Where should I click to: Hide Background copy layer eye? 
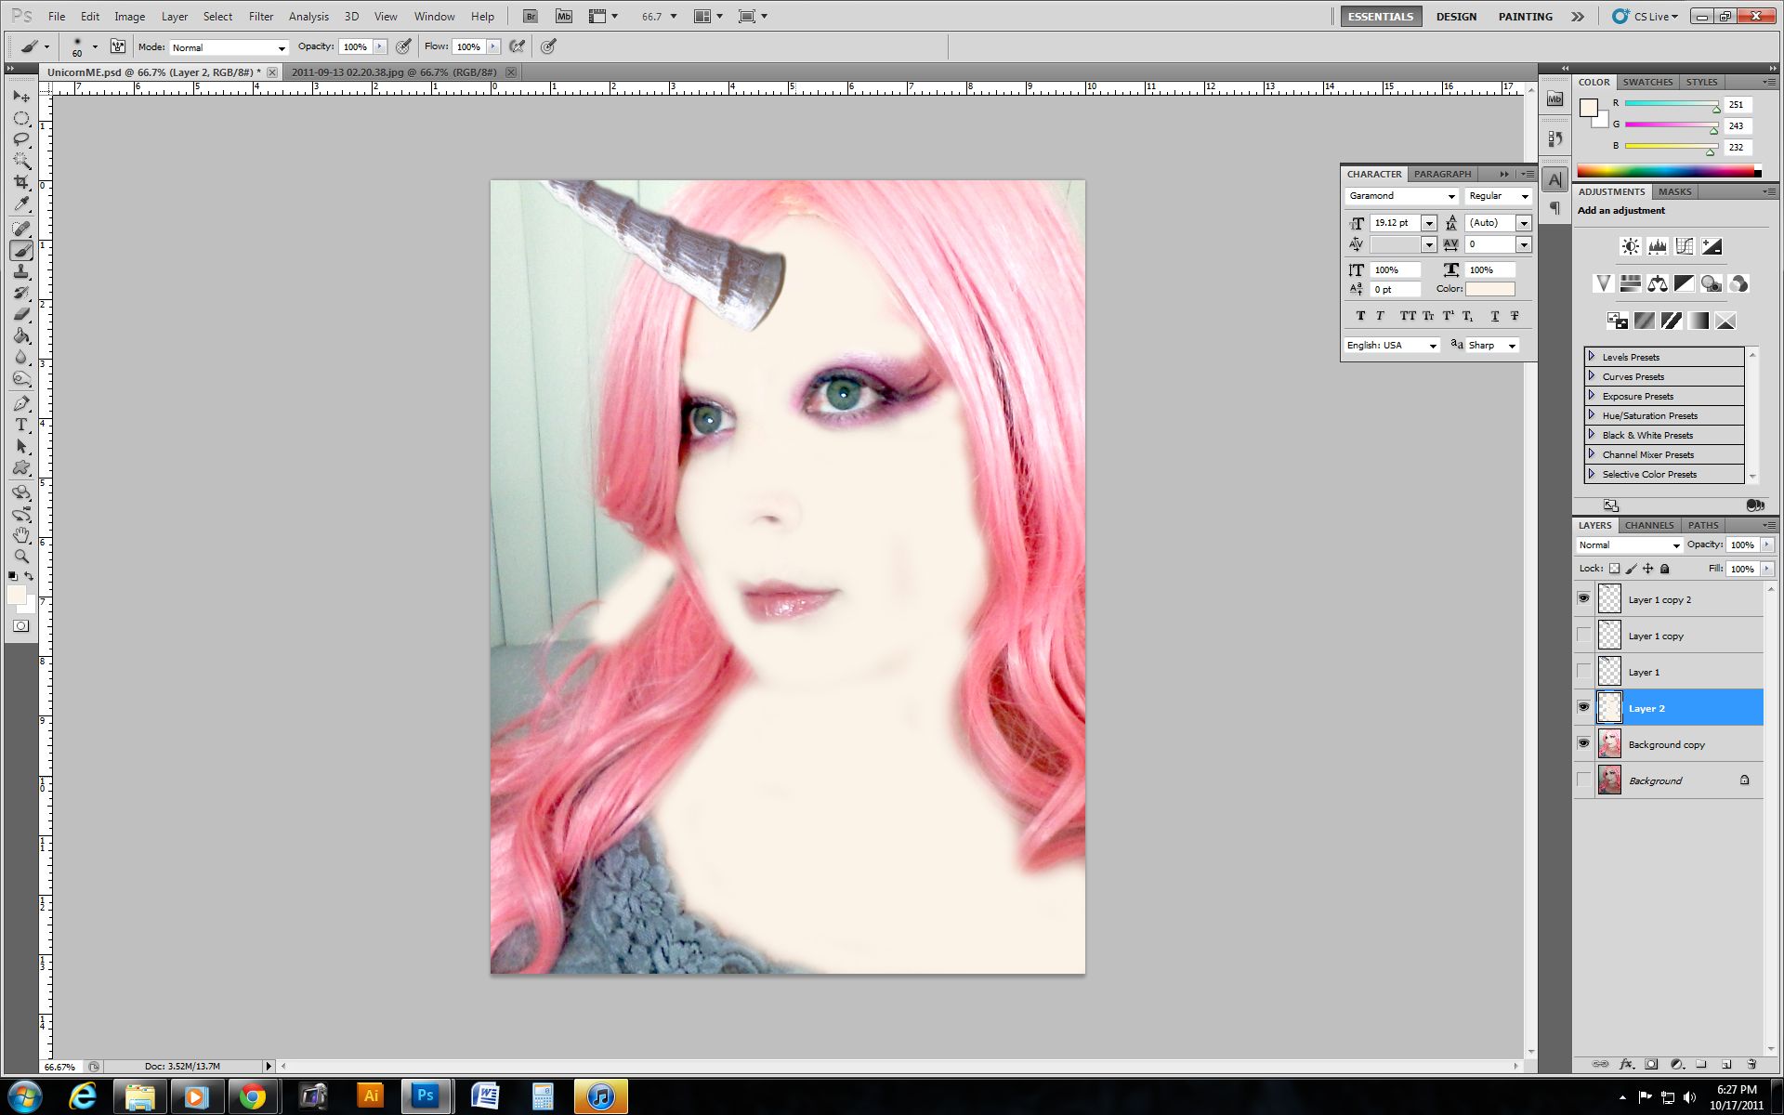point(1583,743)
